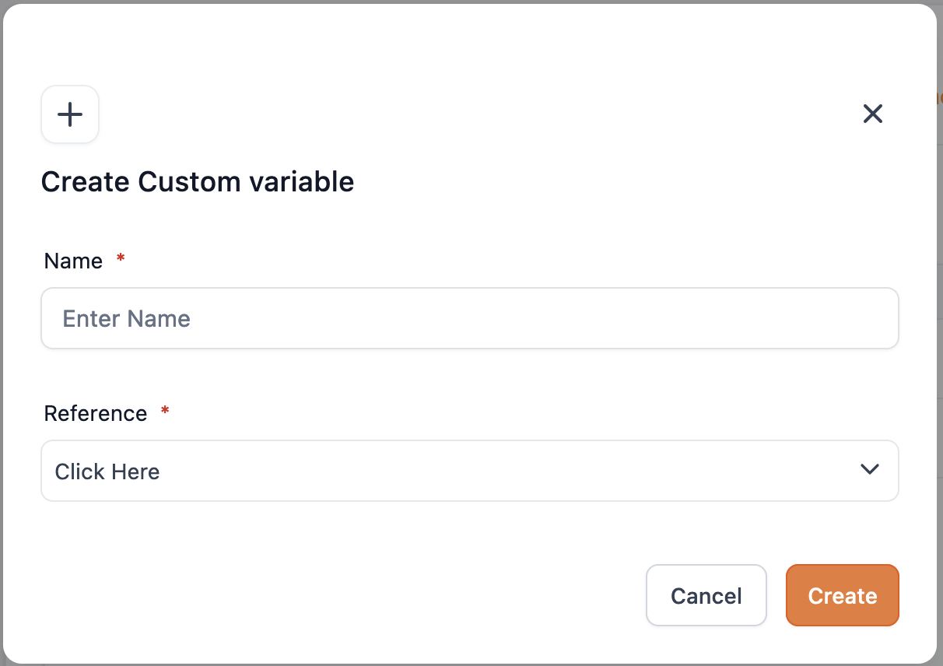Screen dimensions: 943x666
Task: Click the red asterisk beside Name
Action: pyautogui.click(x=121, y=258)
